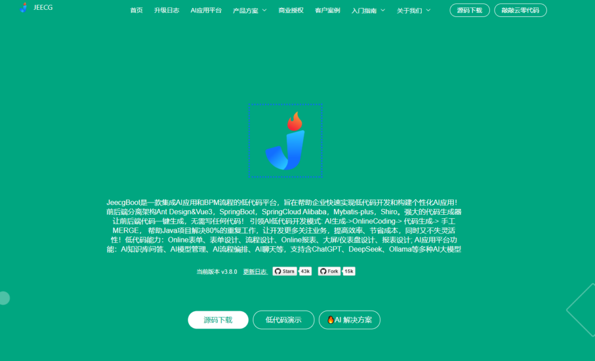Click the 低代码演示 button
This screenshot has height=361, width=595.
[x=284, y=320]
